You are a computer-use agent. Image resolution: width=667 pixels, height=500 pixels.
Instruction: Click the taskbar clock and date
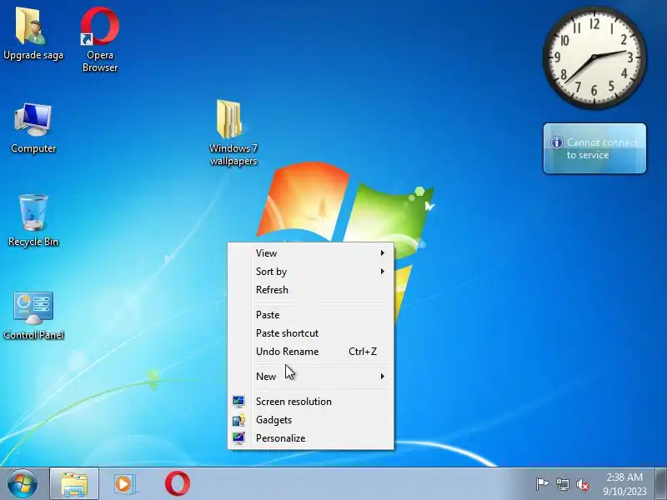point(624,484)
